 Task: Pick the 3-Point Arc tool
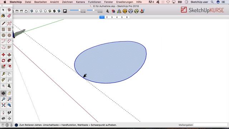[3, 47]
